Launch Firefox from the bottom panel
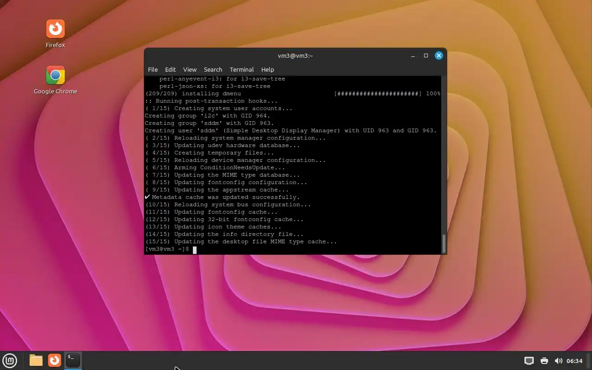592x370 pixels. point(55,360)
